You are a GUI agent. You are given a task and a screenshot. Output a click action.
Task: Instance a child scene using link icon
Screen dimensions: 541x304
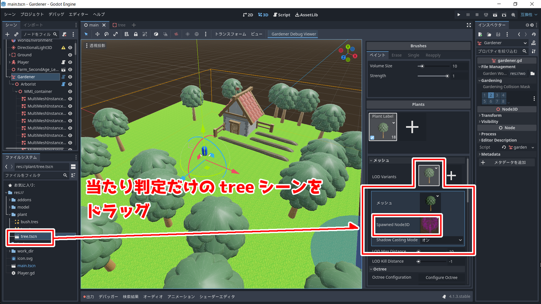click(16, 34)
